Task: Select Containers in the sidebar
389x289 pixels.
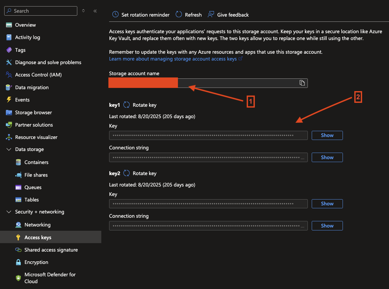Action: (x=36, y=162)
